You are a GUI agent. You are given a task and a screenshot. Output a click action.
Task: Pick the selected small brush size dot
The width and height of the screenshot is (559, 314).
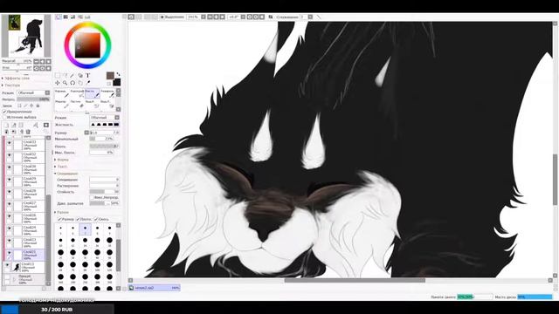click(85, 229)
